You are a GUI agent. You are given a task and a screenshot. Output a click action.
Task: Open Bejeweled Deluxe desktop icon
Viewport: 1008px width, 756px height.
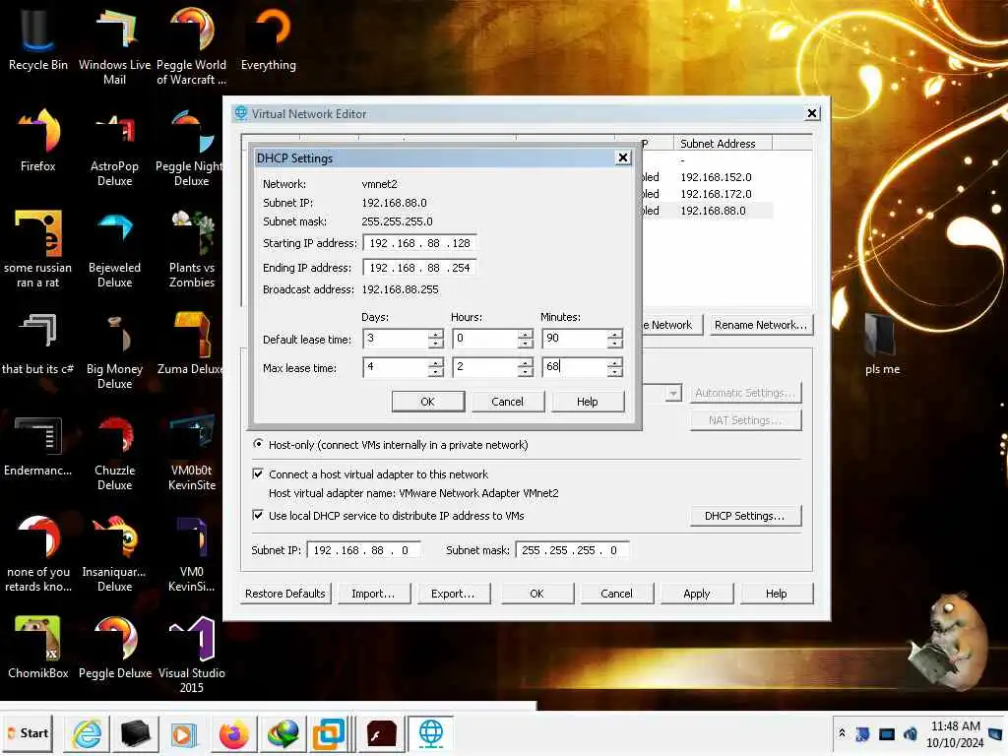click(114, 248)
